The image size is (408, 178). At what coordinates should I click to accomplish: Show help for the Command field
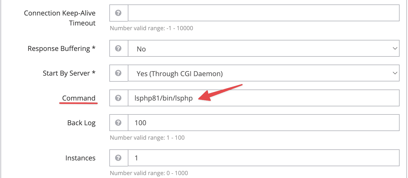tap(119, 98)
